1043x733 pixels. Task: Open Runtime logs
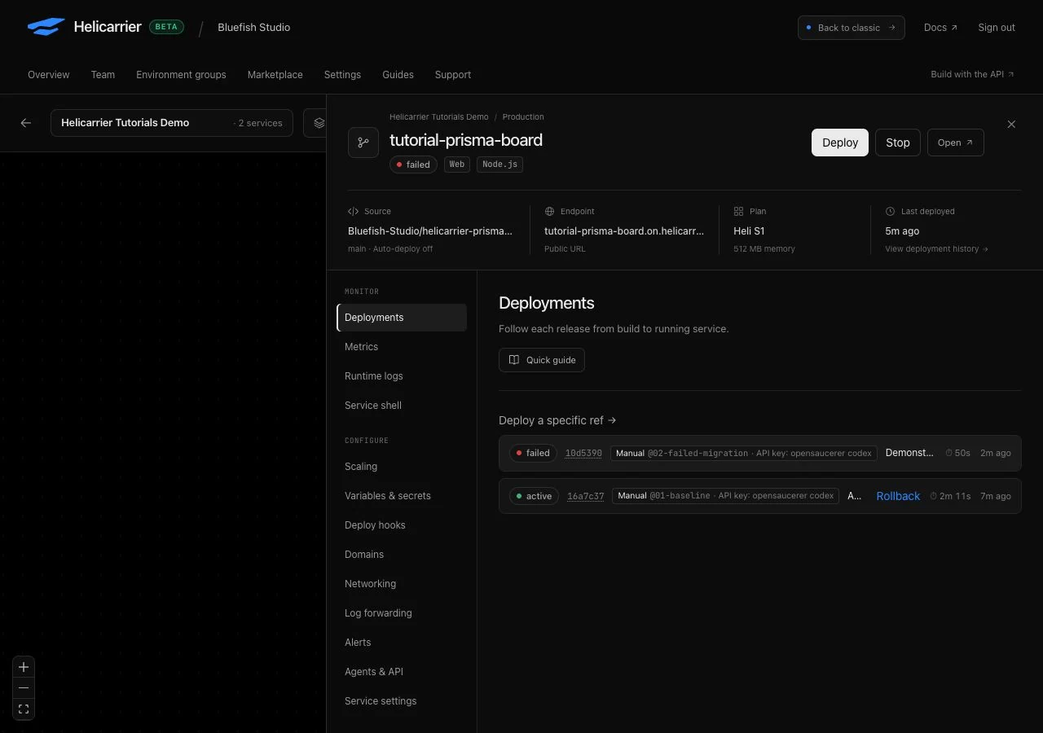click(402, 376)
